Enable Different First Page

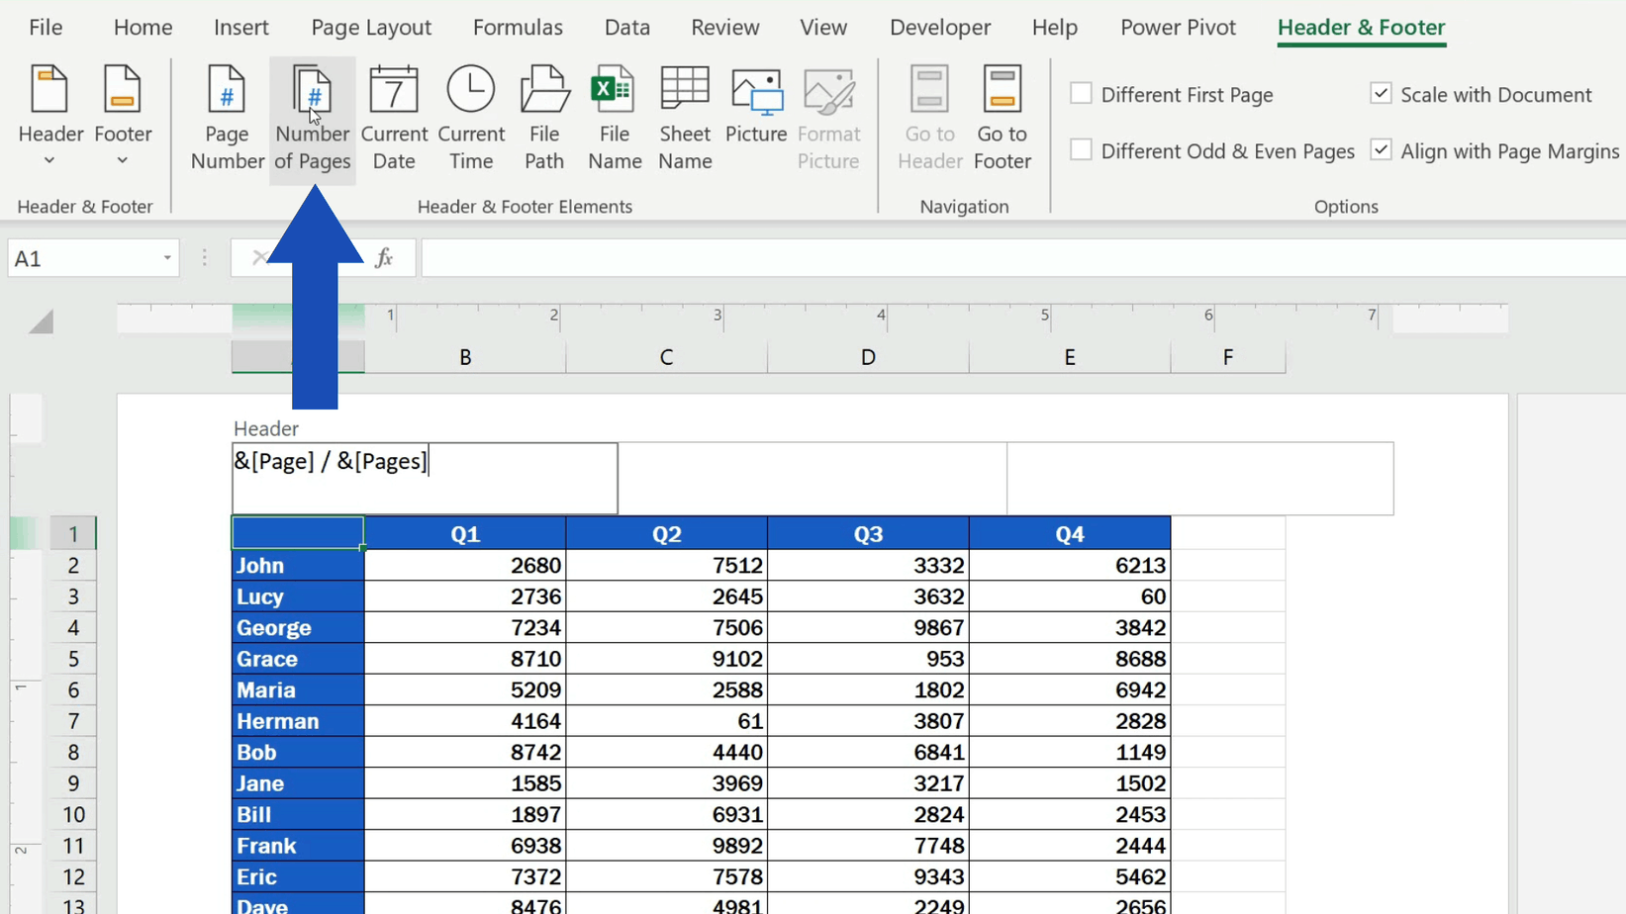pyautogui.click(x=1172, y=95)
